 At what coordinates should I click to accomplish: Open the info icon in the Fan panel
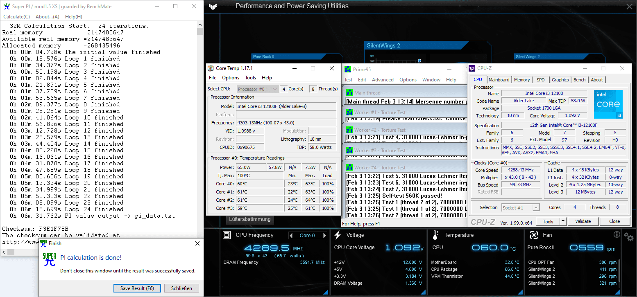tap(617, 235)
